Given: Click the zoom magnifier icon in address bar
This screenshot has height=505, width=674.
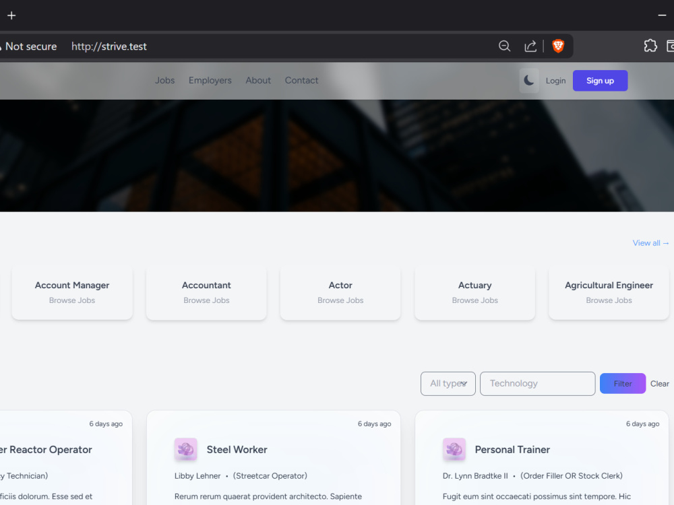Looking at the screenshot, I should (x=505, y=46).
